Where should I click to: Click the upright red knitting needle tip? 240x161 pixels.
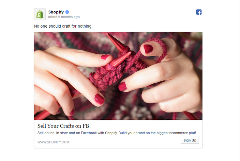coord(116,42)
